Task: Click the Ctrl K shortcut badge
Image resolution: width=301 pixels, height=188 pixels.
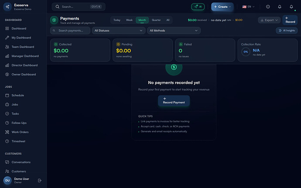Action: (96, 7)
